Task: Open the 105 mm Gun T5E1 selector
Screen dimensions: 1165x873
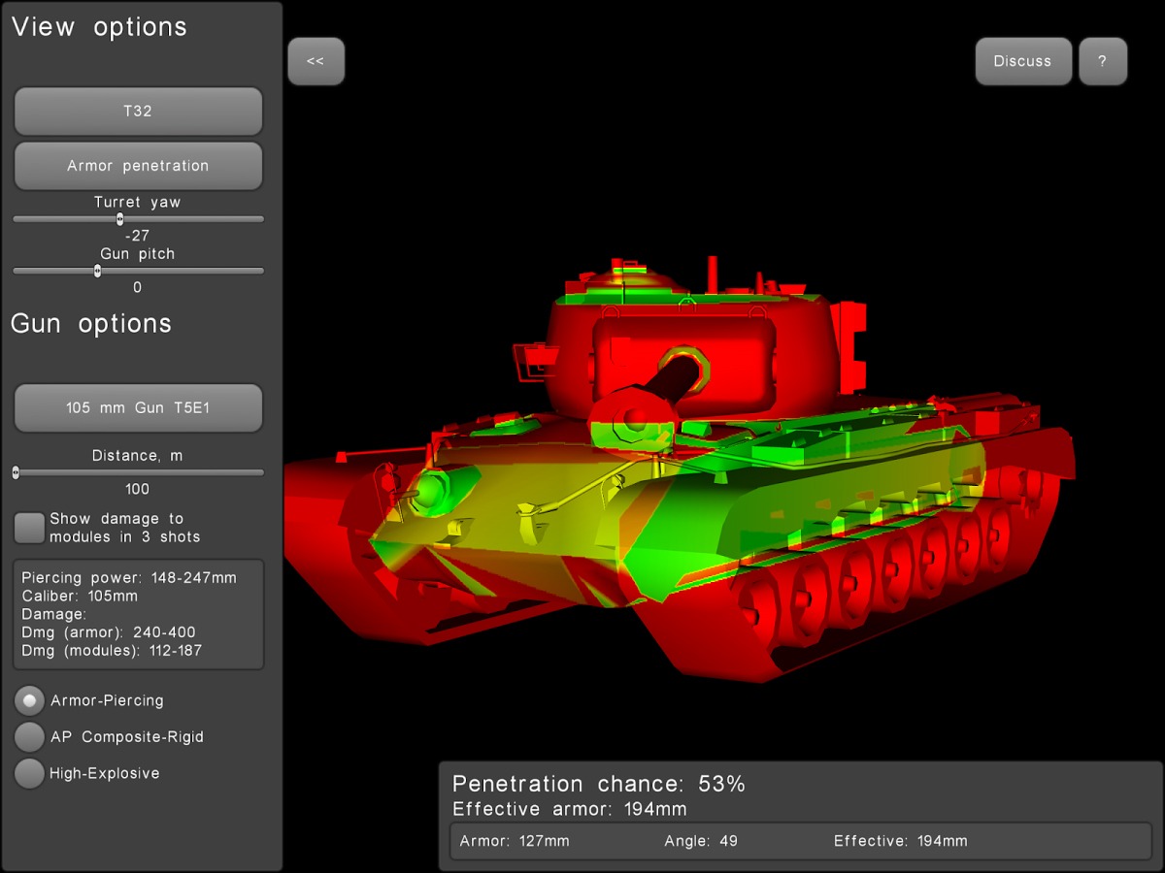Action: 138,407
